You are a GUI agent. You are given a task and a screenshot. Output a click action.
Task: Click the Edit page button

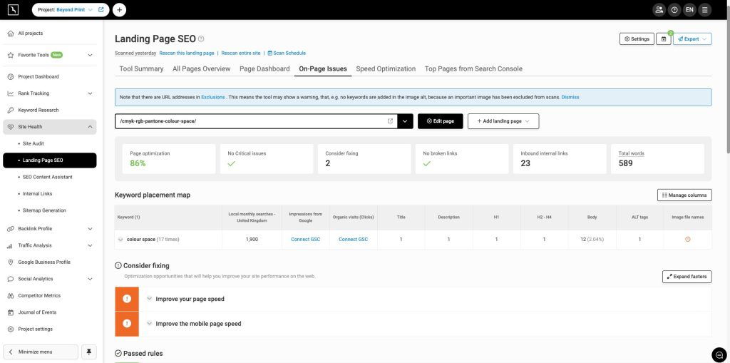[x=440, y=121]
